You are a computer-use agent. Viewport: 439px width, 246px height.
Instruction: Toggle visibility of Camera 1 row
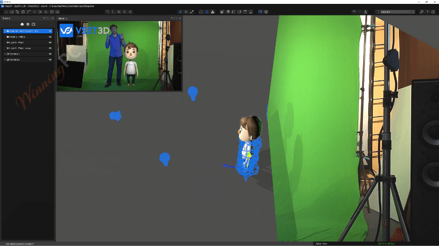[50, 54]
